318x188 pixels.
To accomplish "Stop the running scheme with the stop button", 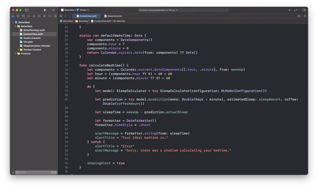I will click(53, 10).
